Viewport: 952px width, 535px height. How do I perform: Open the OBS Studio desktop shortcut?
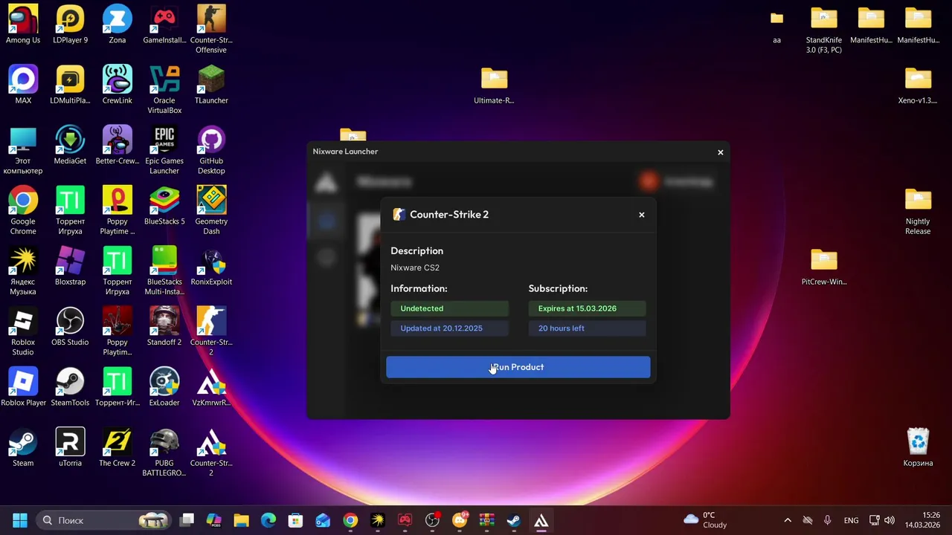click(70, 327)
